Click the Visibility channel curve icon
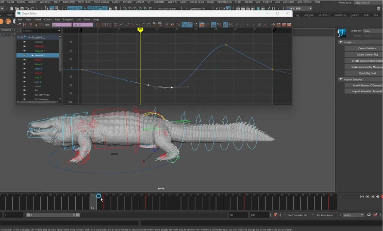383x231 pixels. pos(25,42)
